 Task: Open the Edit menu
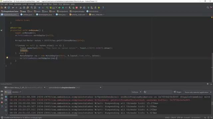click(x=6, y=4)
